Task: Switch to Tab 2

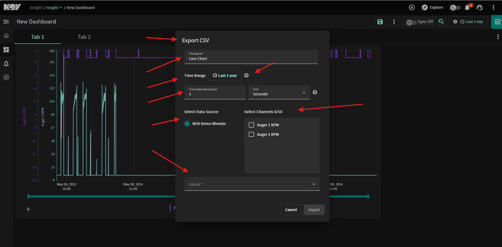Action: [84, 37]
